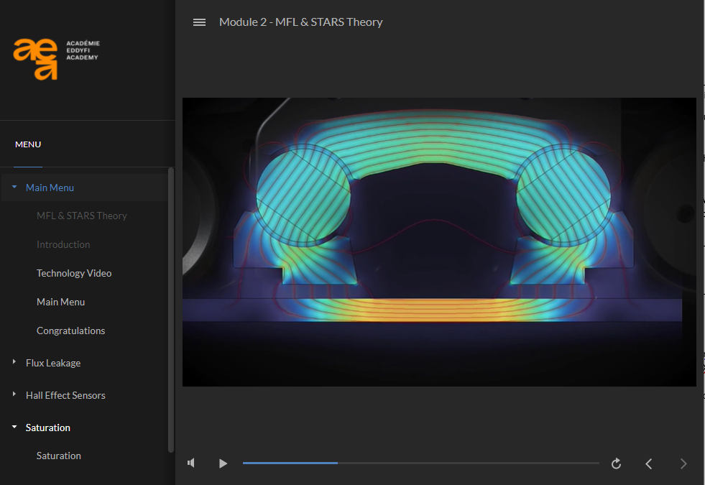Viewport: 705px width, 485px height.
Task: Click the magnetic flux video frame
Action: (x=439, y=242)
